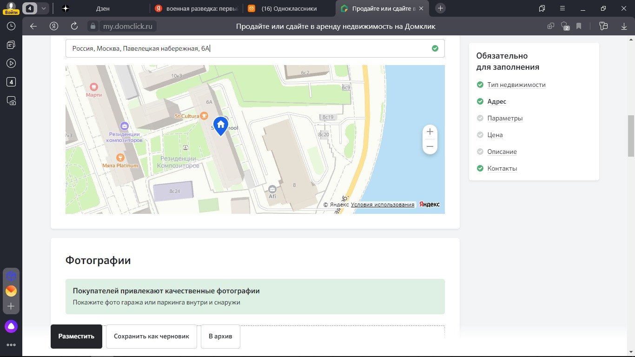The height and width of the screenshot is (357, 635).
Task: Add an app to the sidebar
Action: point(11,306)
